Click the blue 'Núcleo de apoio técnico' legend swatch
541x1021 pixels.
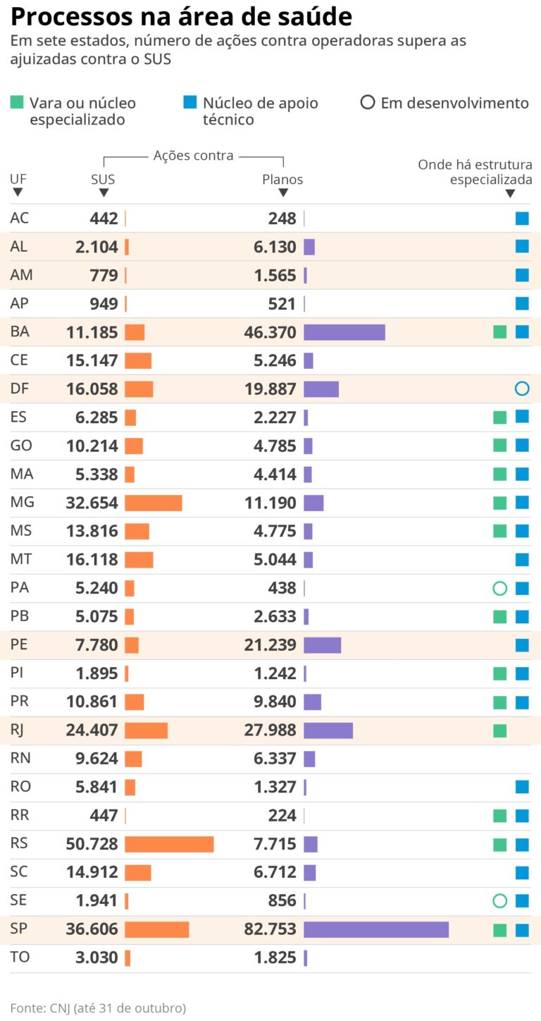click(x=189, y=103)
